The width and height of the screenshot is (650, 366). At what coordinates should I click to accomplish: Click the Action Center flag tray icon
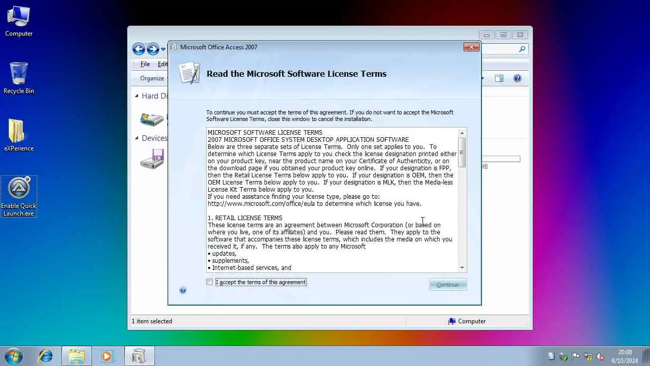(x=576, y=356)
